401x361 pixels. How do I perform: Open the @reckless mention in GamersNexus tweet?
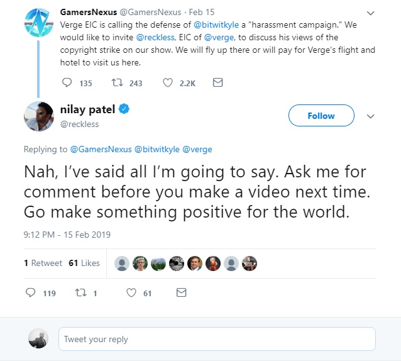pyautogui.click(x=155, y=37)
